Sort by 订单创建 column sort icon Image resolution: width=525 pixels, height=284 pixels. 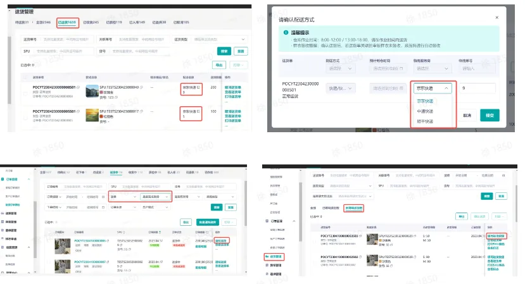pyautogui.click(x=160, y=232)
